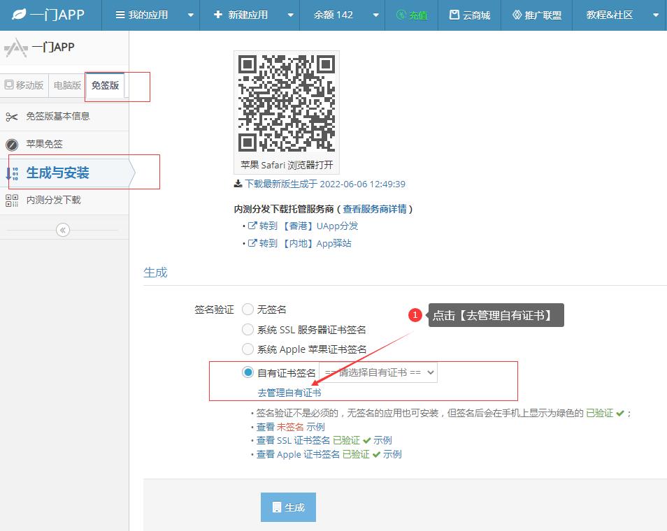Screen dimensions: 667x531
Task: Open 查看服务商详情 link
Action: coord(374,209)
